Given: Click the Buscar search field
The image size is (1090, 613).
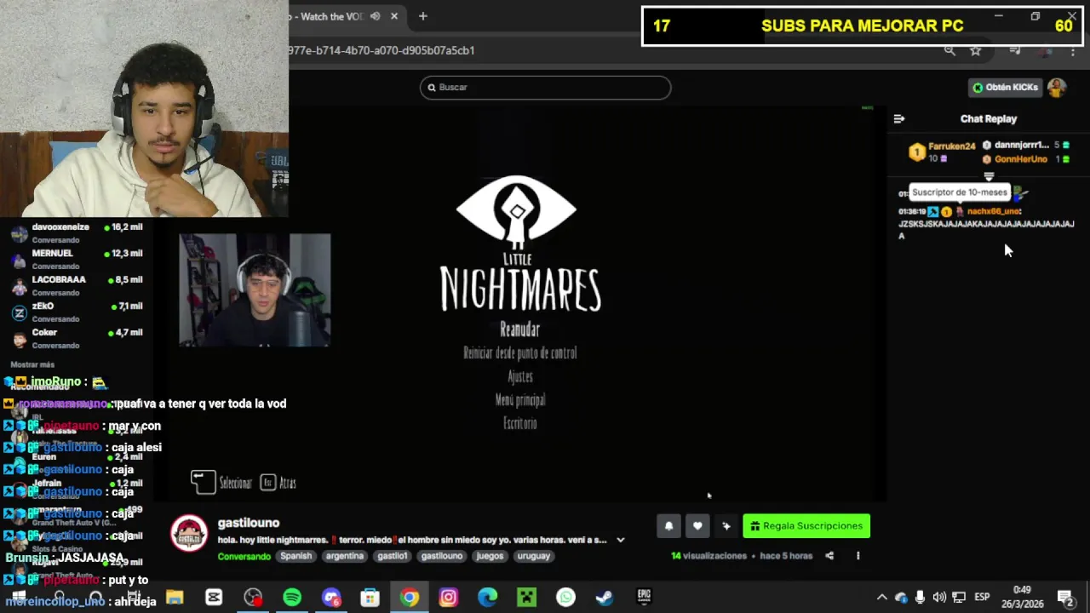Looking at the screenshot, I should pyautogui.click(x=545, y=88).
